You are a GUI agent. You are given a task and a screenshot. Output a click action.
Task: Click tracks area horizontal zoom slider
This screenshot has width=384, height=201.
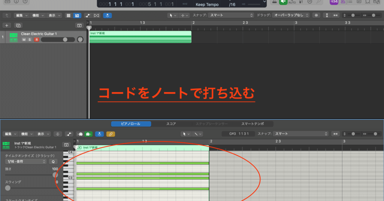[373, 15]
